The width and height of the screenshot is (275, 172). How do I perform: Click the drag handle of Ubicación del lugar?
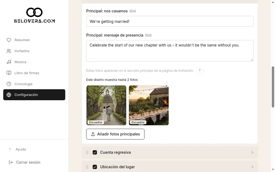87,167
